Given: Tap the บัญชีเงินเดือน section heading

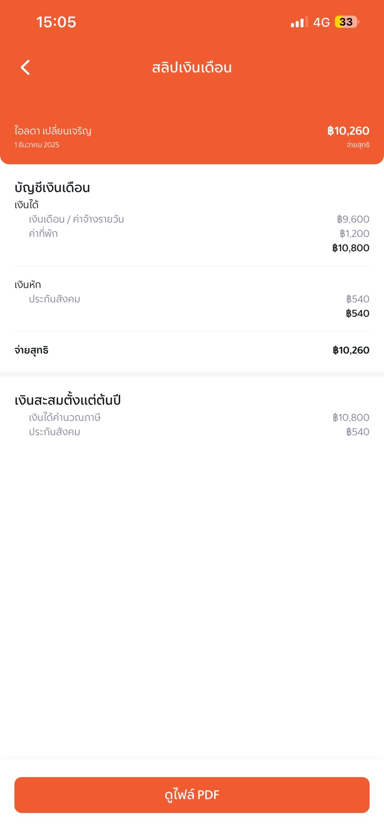Looking at the screenshot, I should (52, 188).
